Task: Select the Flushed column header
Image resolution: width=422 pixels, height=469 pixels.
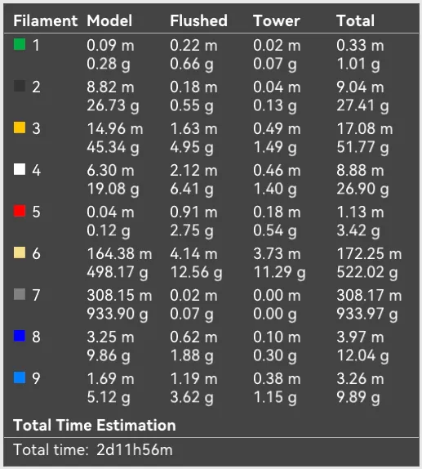Action: [x=198, y=20]
